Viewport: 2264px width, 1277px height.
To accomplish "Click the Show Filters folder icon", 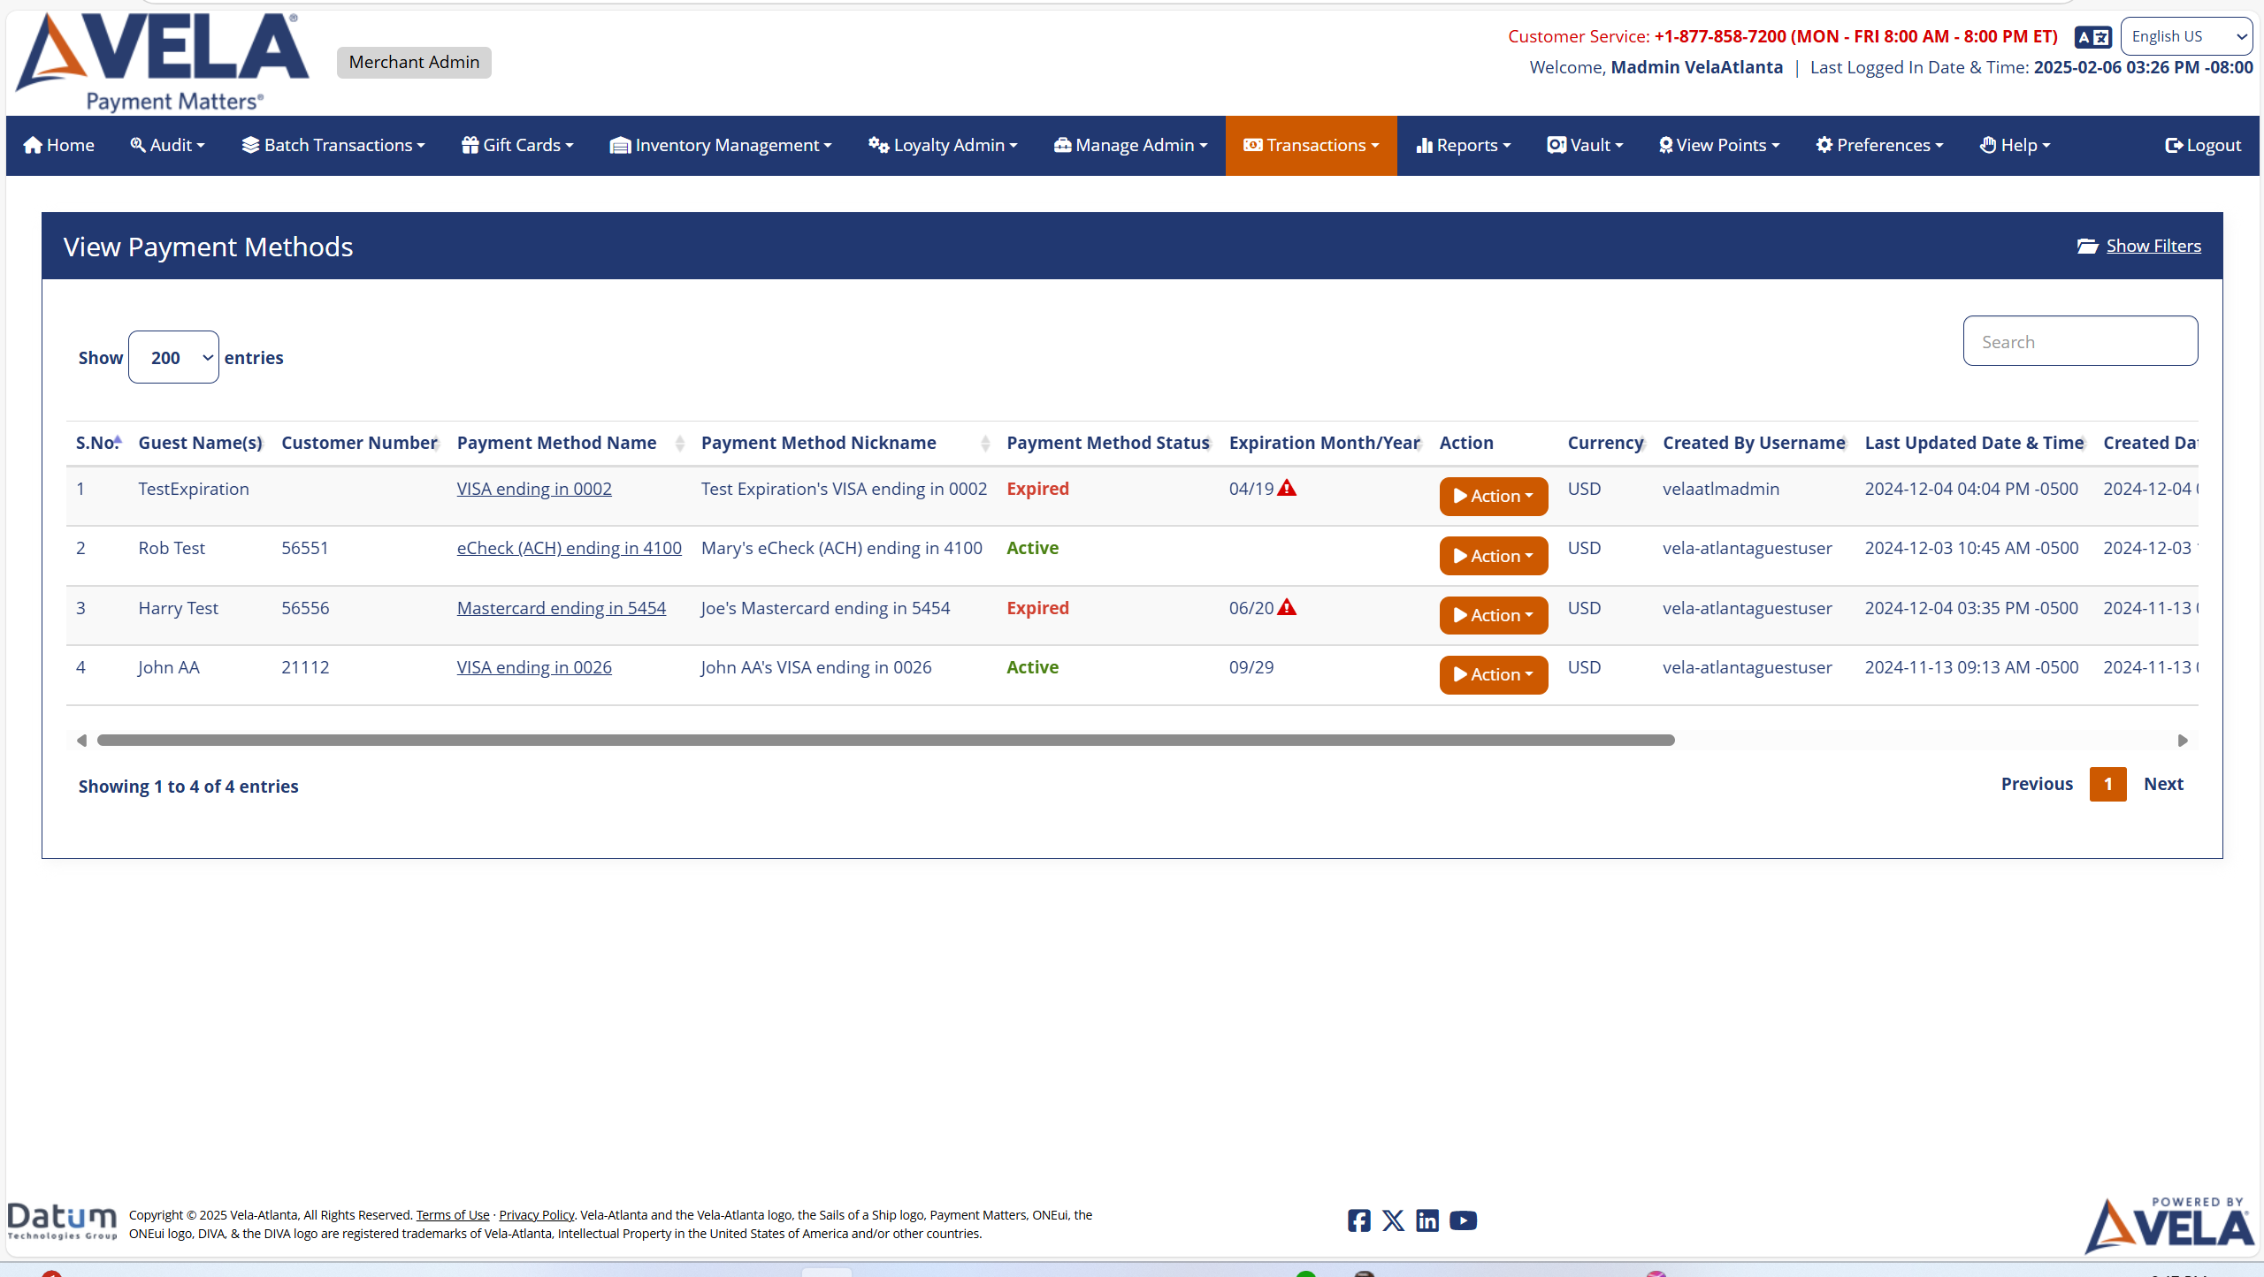I will tap(2089, 246).
